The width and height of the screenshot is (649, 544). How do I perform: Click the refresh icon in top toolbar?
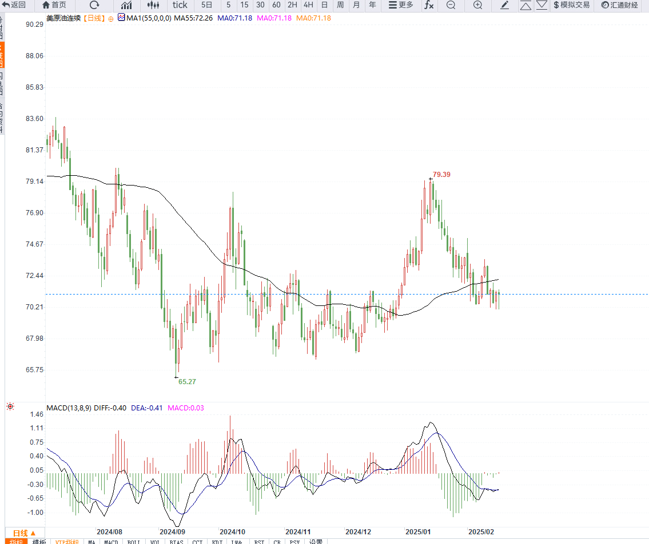coord(94,5)
